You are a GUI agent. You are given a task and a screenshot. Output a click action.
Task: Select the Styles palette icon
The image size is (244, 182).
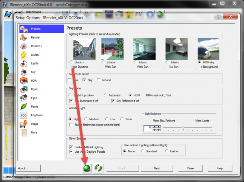tap(24, 54)
